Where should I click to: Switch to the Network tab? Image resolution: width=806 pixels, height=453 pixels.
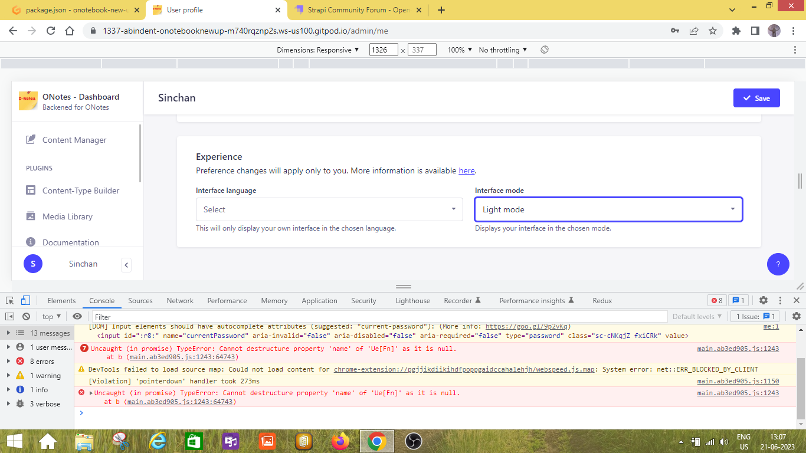(180, 301)
